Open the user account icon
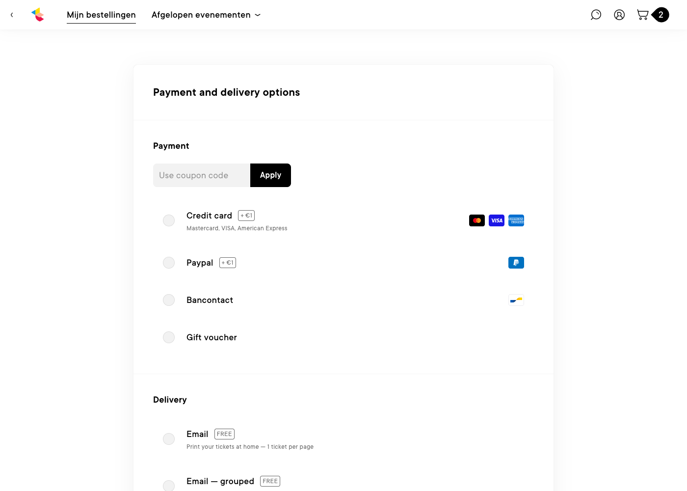 (619, 15)
